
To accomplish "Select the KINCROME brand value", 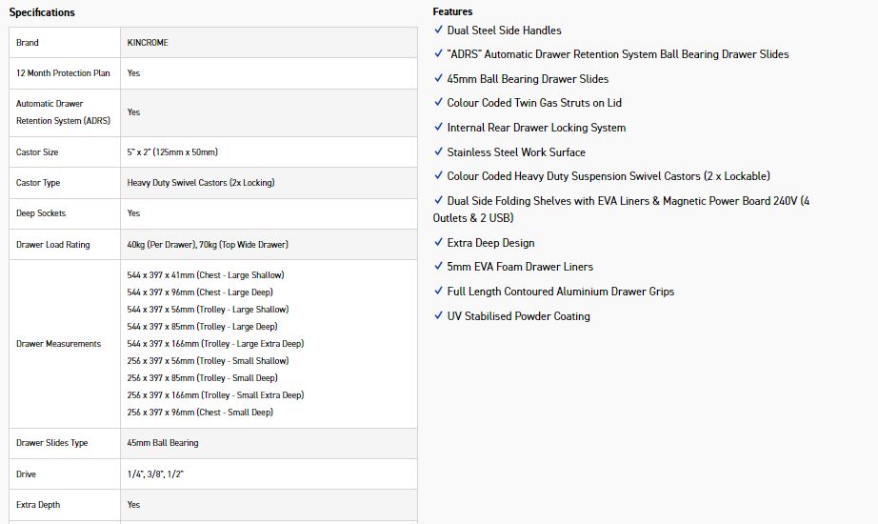I will coord(148,43).
